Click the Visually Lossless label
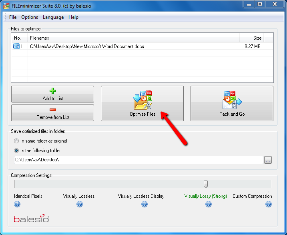 tap(79, 196)
